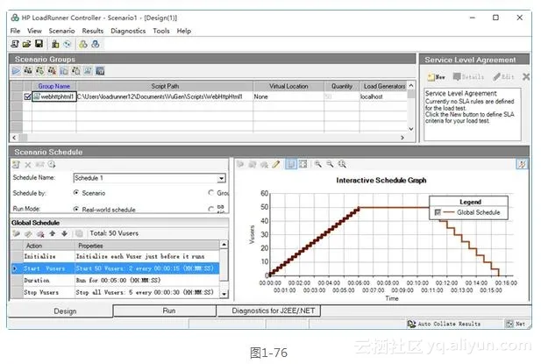Click the Delete Action icon in Global Schedule

[x=40, y=234]
